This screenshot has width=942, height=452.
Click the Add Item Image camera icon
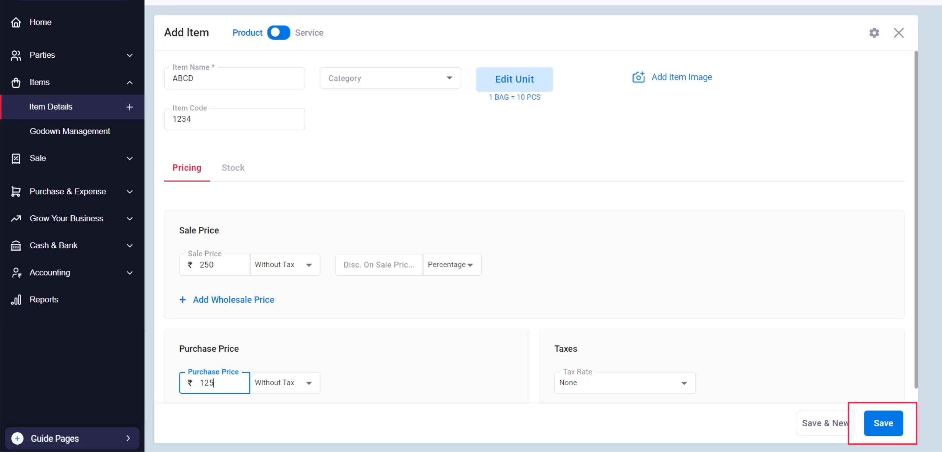(x=638, y=77)
